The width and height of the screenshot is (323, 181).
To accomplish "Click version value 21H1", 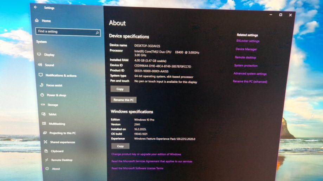I will 137,124.
